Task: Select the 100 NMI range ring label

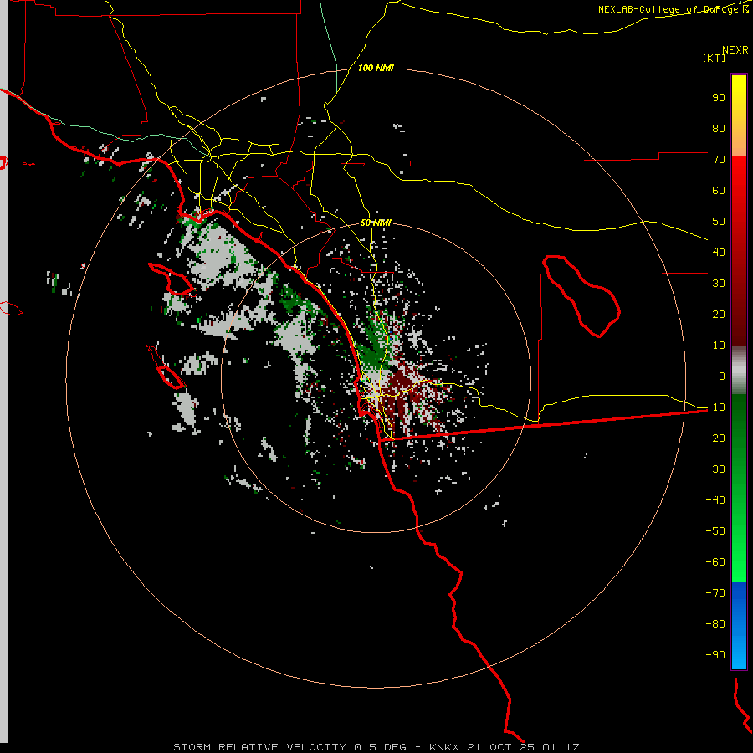Action: 376,68
